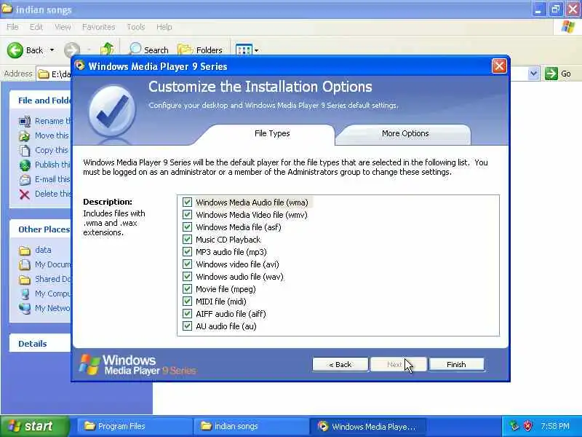This screenshot has height=437, width=582.
Task: Click the green system tray icon
Action: [514, 426]
